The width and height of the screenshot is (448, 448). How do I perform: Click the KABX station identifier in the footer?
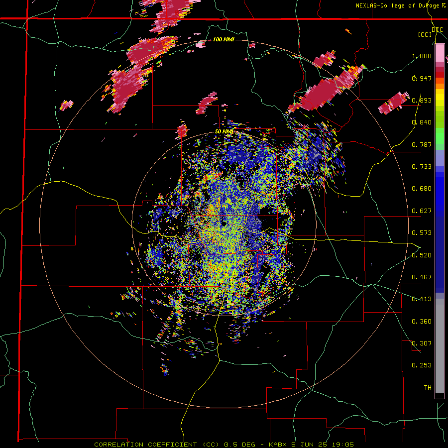277,445
